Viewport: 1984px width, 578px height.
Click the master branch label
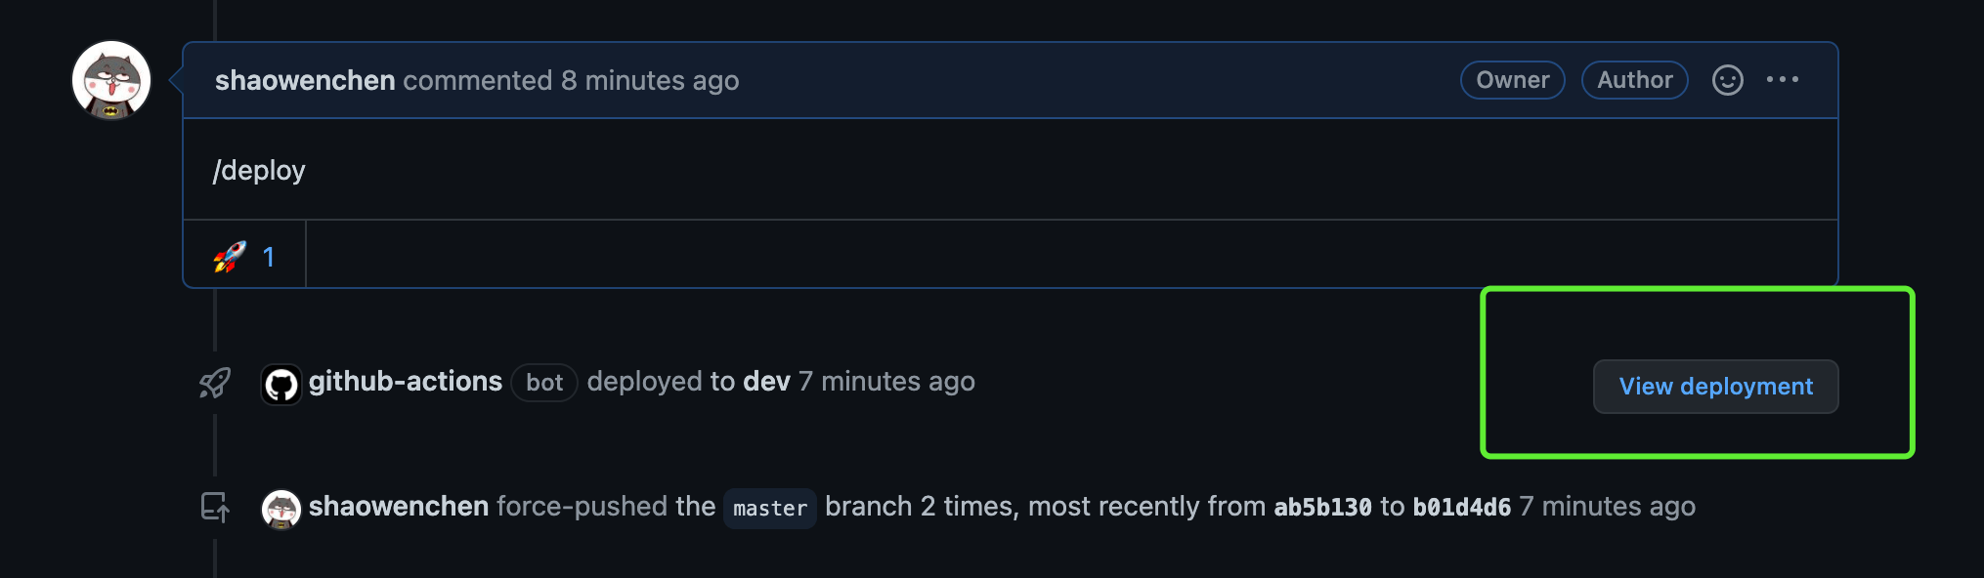(770, 509)
